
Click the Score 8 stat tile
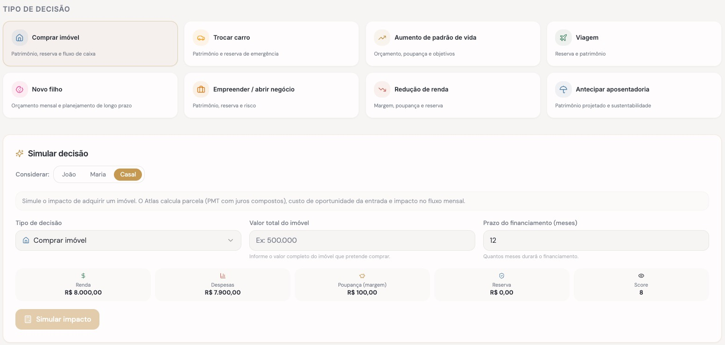[x=641, y=284]
